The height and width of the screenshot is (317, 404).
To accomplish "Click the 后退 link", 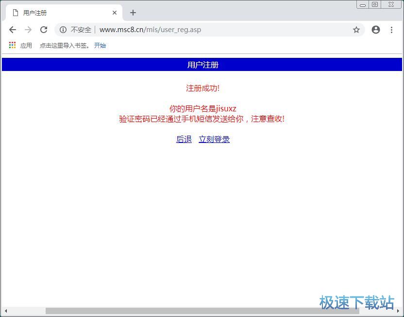I will coord(184,139).
